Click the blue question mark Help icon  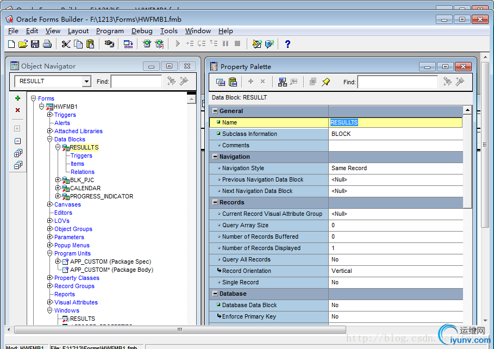[x=287, y=44]
